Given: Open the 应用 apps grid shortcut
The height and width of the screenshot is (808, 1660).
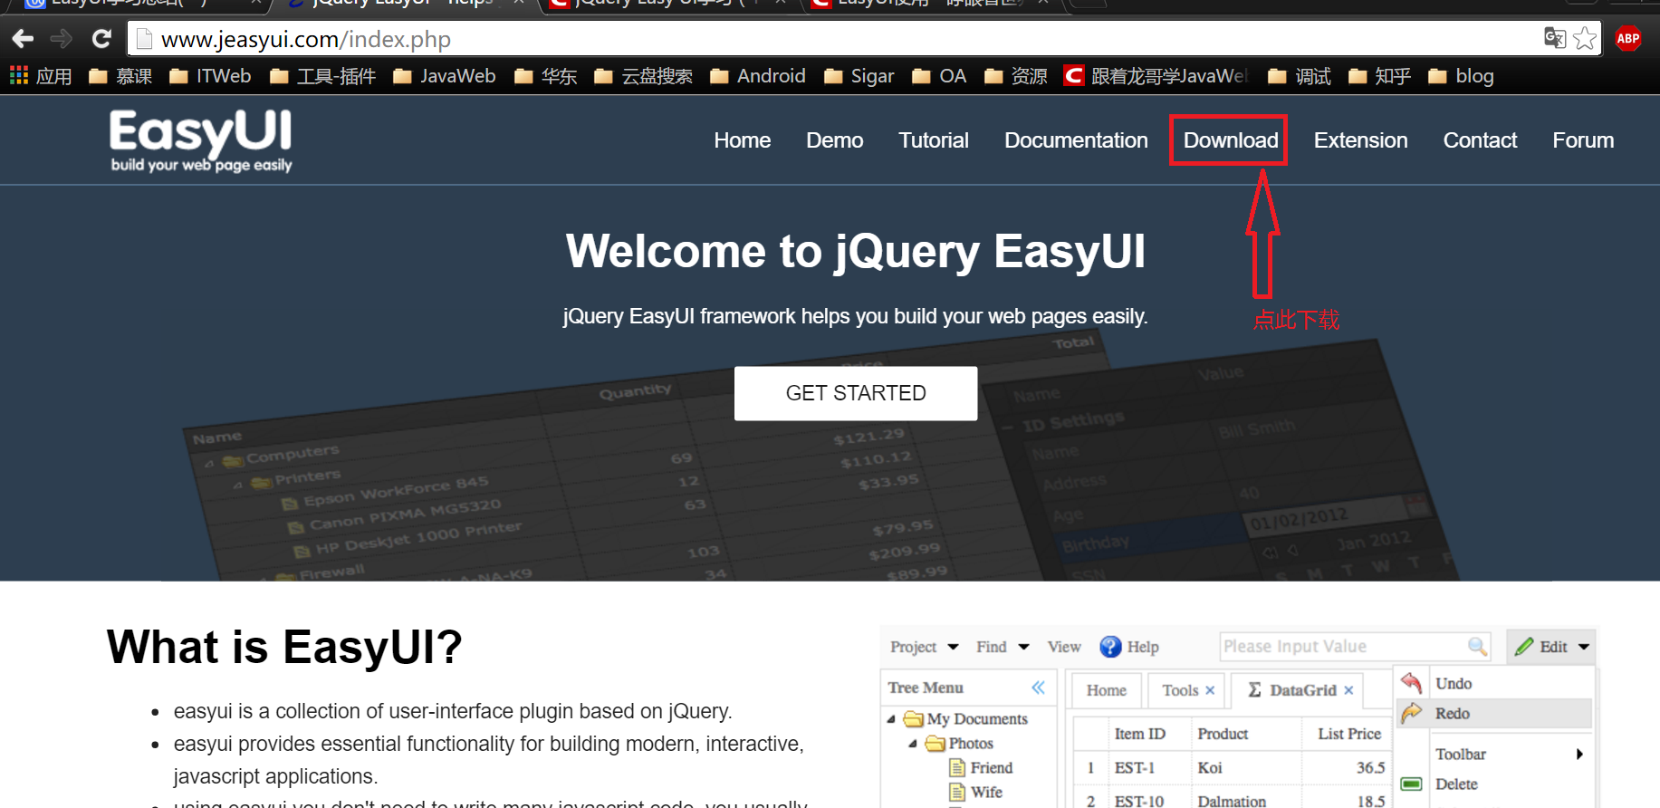Looking at the screenshot, I should click(x=41, y=76).
